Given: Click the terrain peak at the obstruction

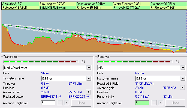Looking at the screenshot, I should click(x=74, y=34).
